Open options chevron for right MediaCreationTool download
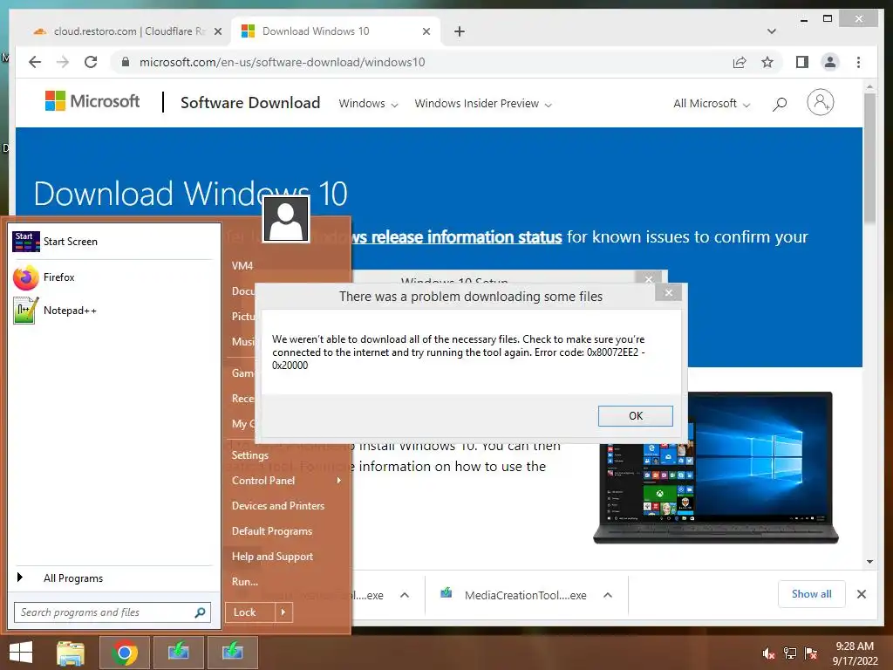Viewport: 893px width, 670px height. (x=608, y=595)
